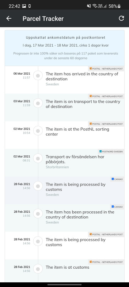The width and height of the screenshot is (129, 287).
Task: Tap PostNL badge on arrived-in-destination event
Action: [x=106, y=69]
